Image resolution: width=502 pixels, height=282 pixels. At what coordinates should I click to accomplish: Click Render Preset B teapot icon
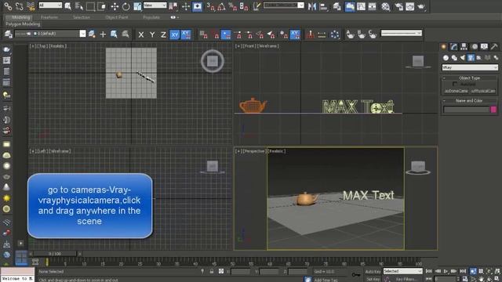point(362,34)
